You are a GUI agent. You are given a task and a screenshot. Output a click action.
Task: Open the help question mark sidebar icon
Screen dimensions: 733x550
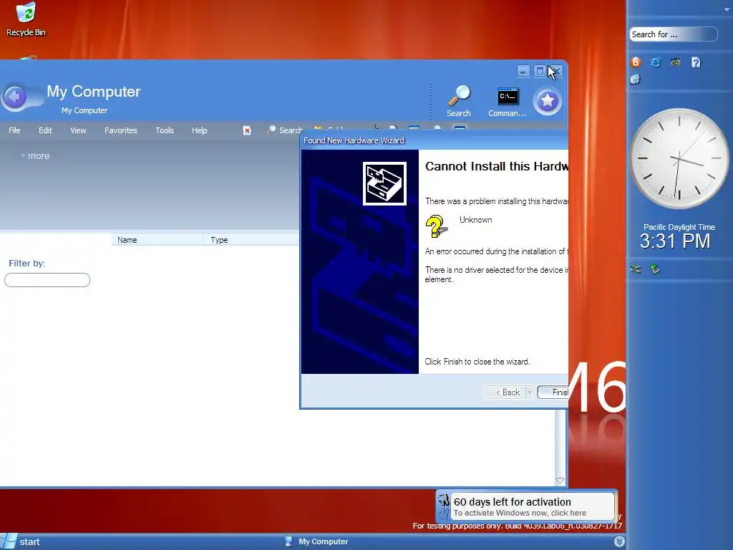(696, 62)
